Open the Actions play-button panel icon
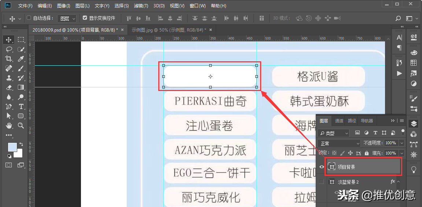Image resolution: width=422 pixels, height=207 pixels. [x=399, y=73]
